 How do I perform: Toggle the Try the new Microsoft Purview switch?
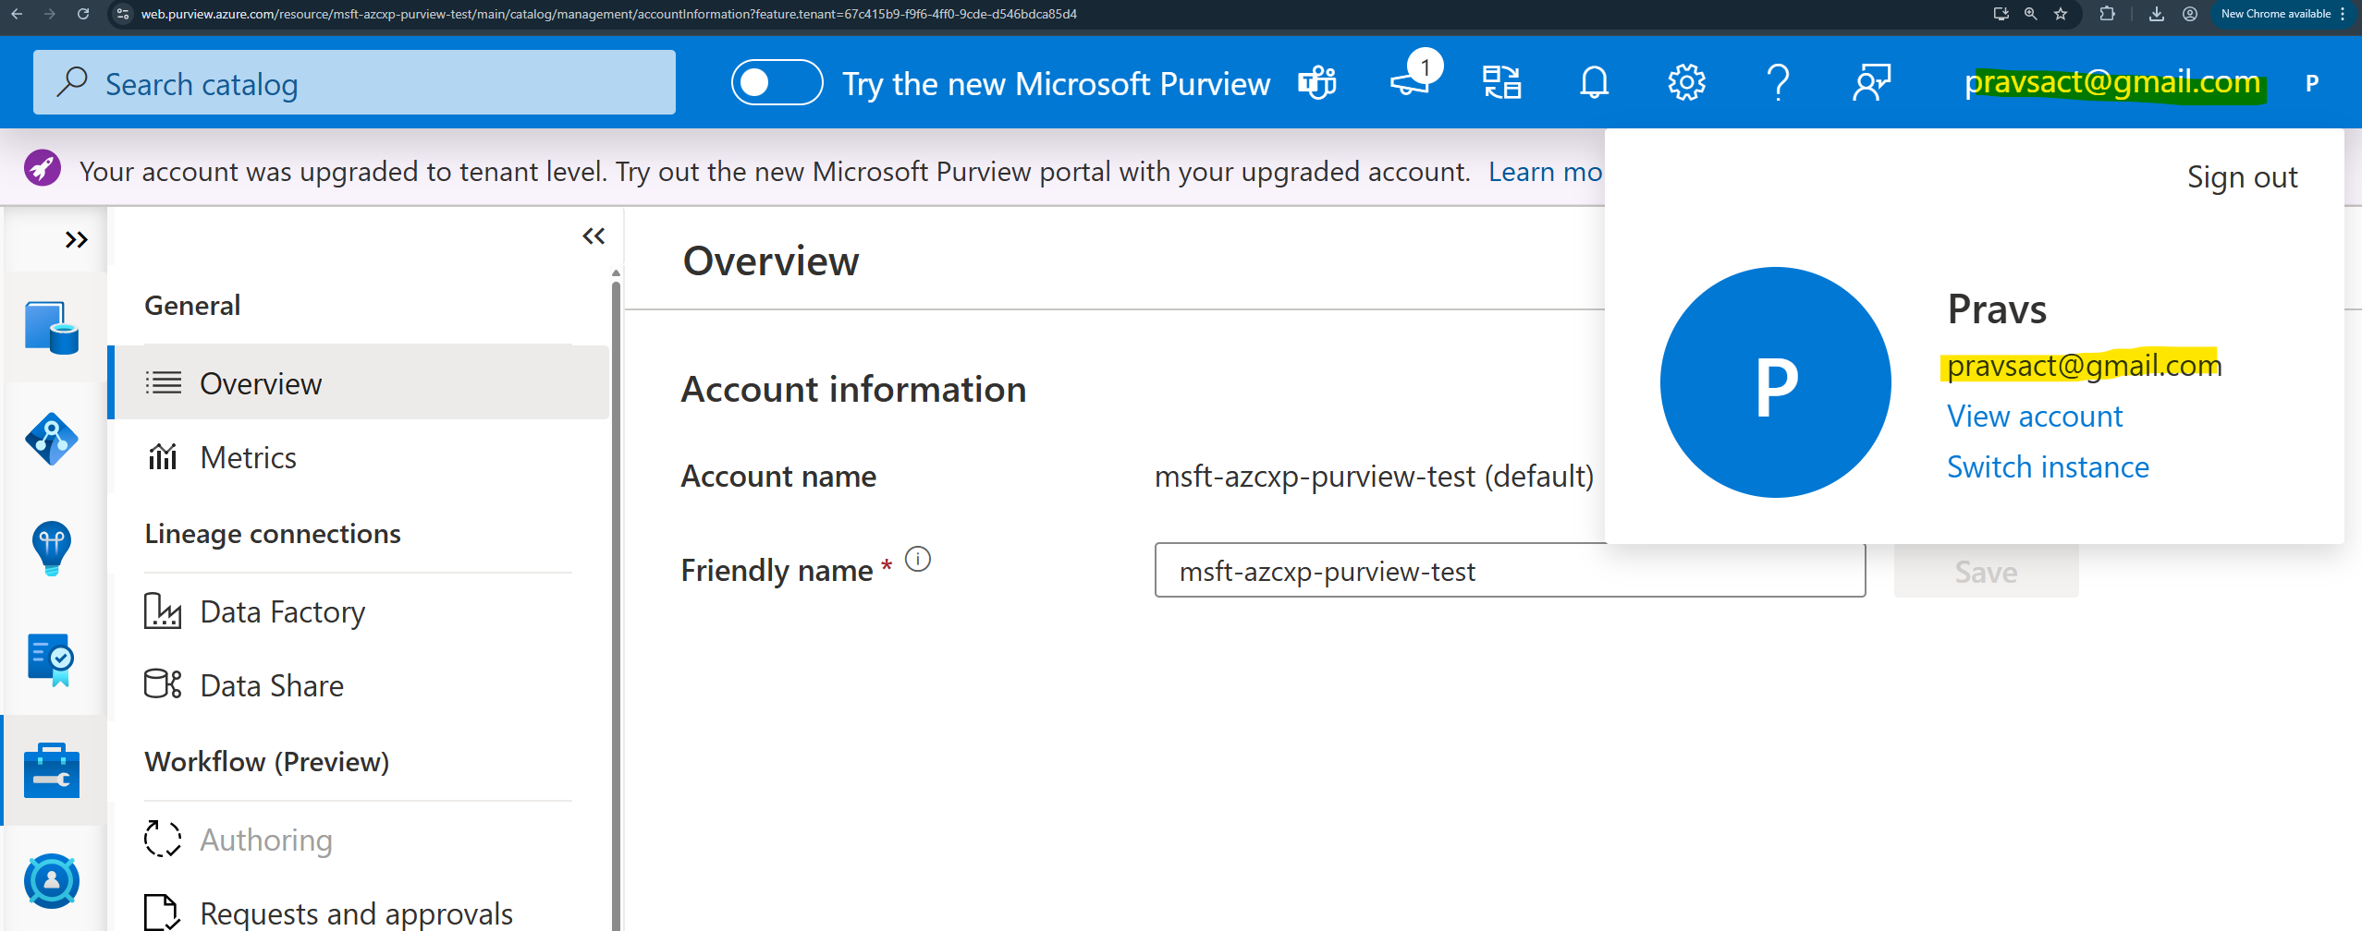pyautogui.click(x=776, y=82)
